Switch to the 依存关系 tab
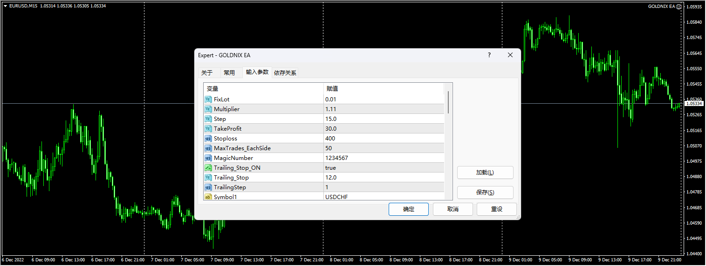 coord(285,73)
